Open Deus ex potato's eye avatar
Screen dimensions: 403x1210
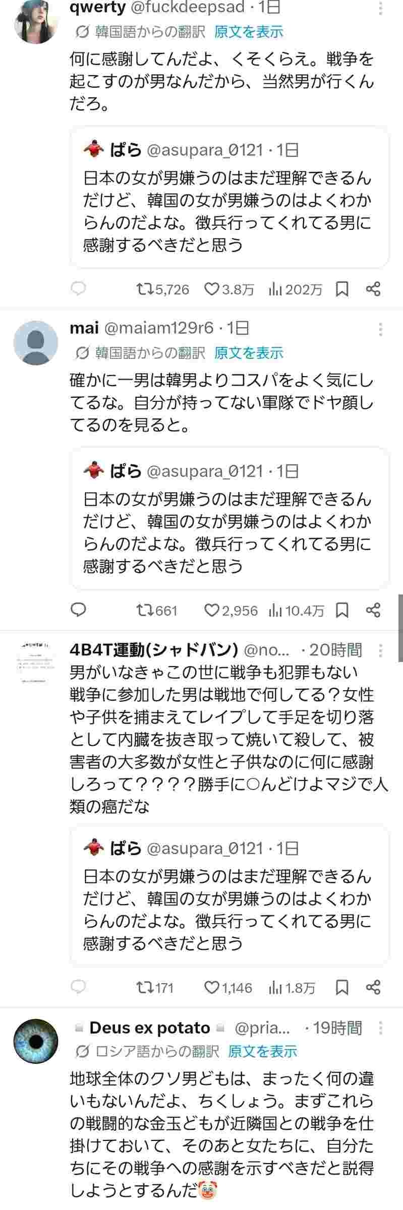36,1041
